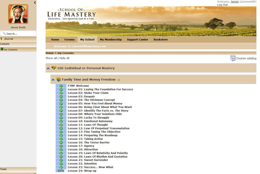The width and height of the screenshot is (260, 174).
Task: Click the Jarom Smith profile picture
Action: tap(18, 14)
